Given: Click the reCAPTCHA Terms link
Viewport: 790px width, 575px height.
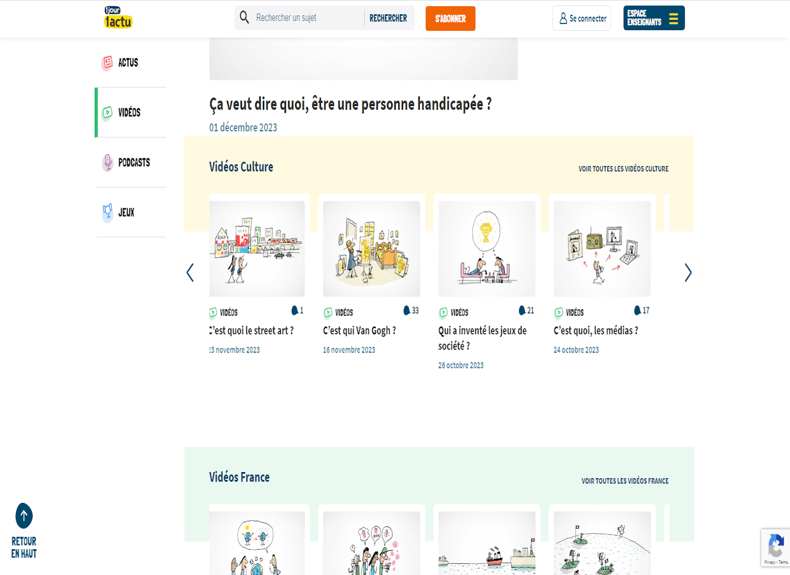Looking at the screenshot, I should [x=783, y=563].
